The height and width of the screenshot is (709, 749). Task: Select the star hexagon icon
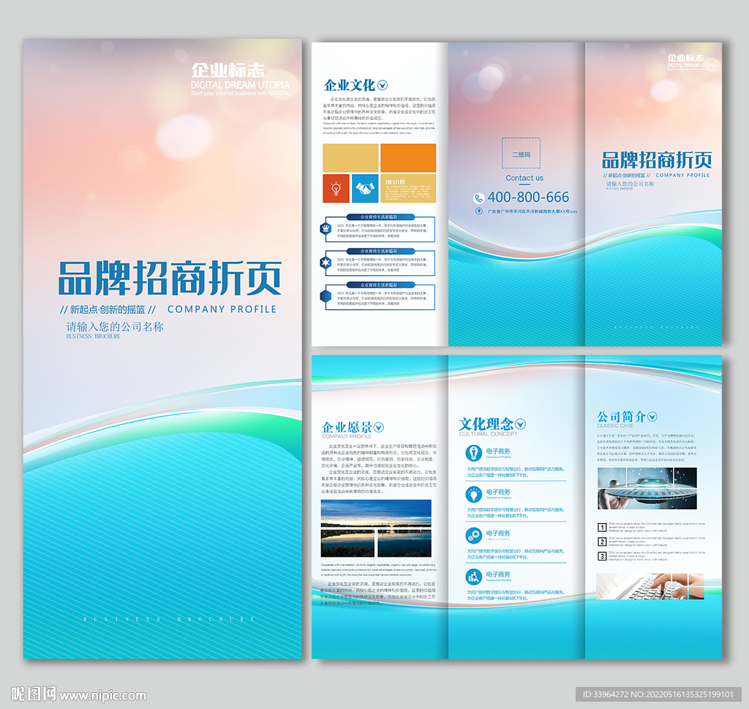tap(325, 262)
